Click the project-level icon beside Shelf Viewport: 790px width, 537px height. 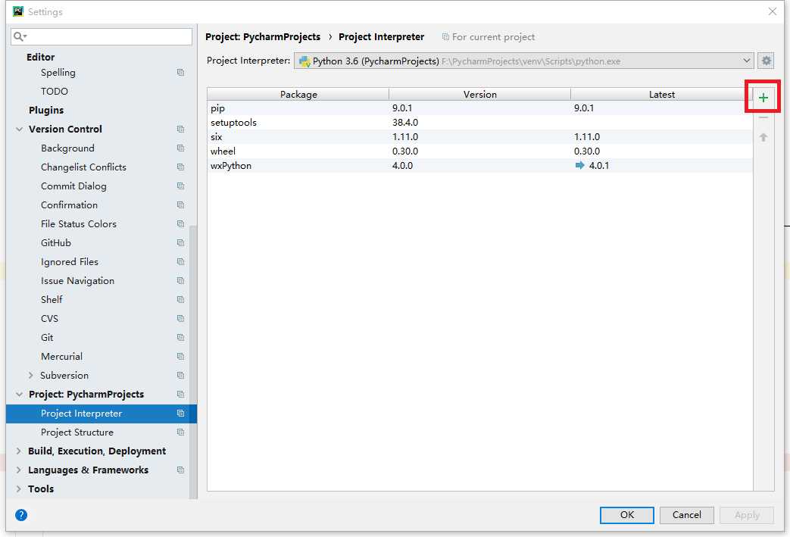coord(180,300)
